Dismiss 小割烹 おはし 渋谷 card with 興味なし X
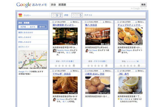The height and width of the screenshot is (107, 164). coord(107,71)
